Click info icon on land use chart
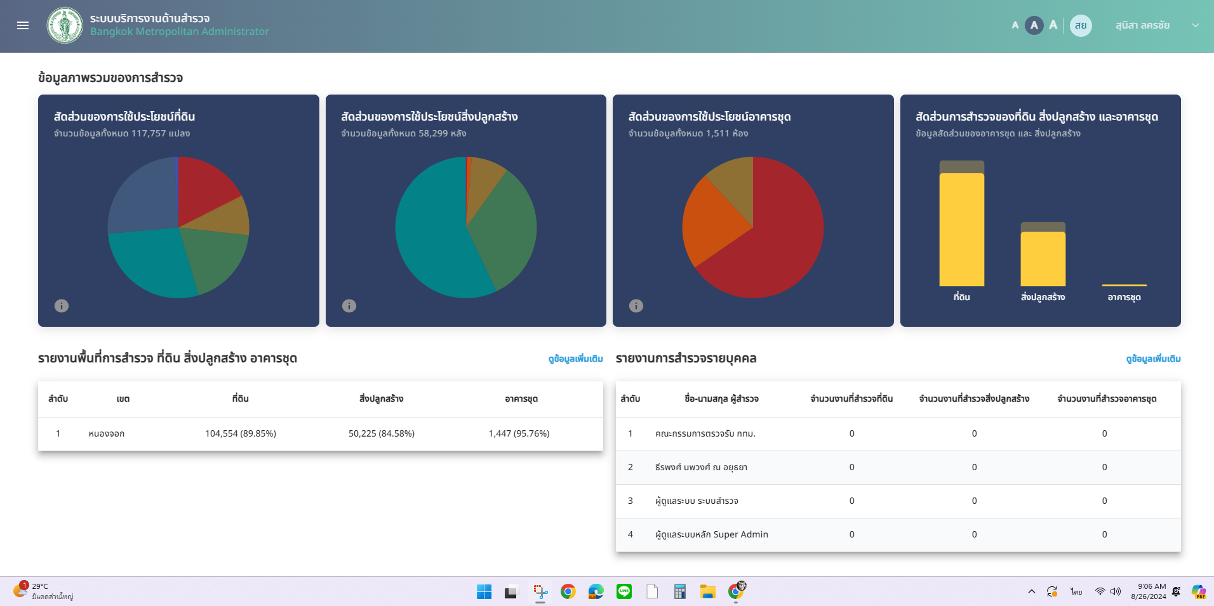Image resolution: width=1214 pixels, height=606 pixels. (x=62, y=306)
